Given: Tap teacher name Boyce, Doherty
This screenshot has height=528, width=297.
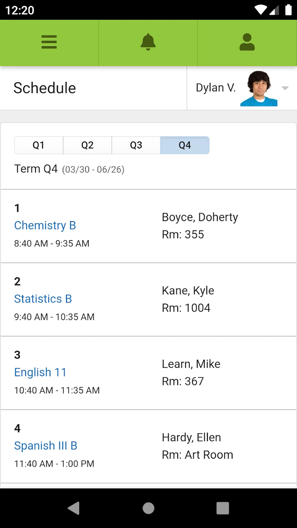Looking at the screenshot, I should 200,217.
